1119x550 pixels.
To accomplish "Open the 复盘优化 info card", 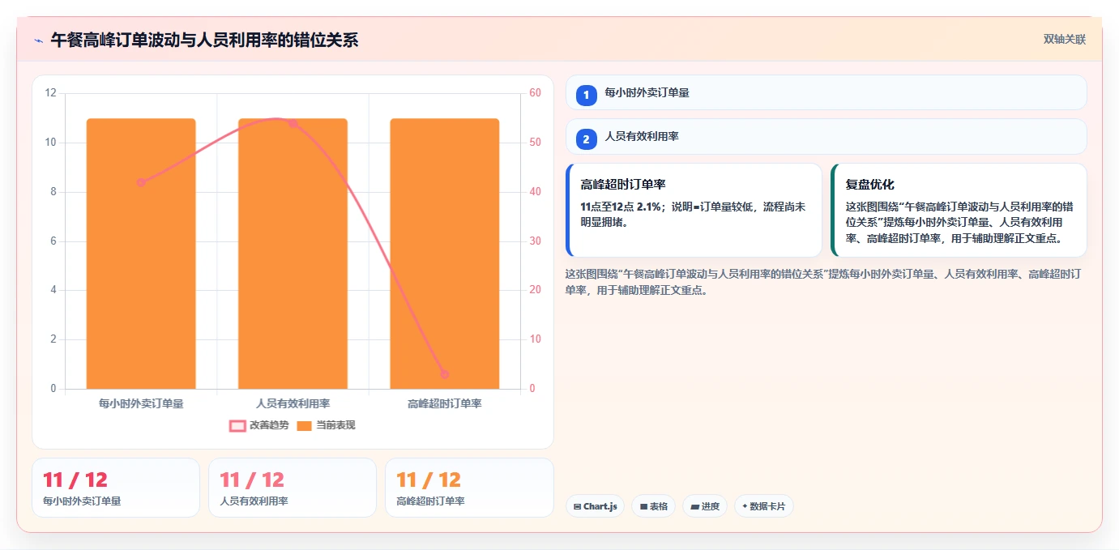I will 959,210.
